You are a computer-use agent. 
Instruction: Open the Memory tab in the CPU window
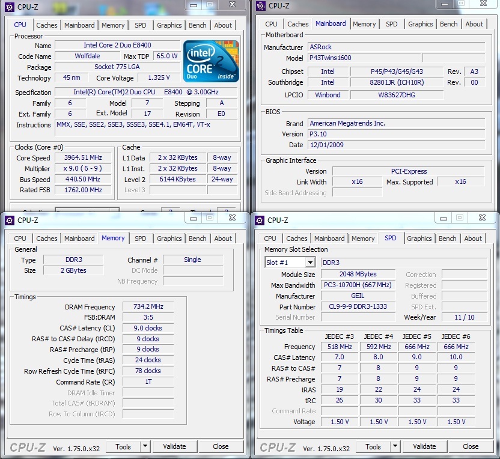pyautogui.click(x=113, y=25)
